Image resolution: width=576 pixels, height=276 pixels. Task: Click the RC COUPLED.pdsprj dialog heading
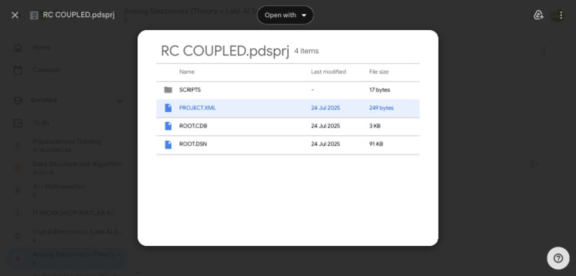pyautogui.click(x=225, y=52)
